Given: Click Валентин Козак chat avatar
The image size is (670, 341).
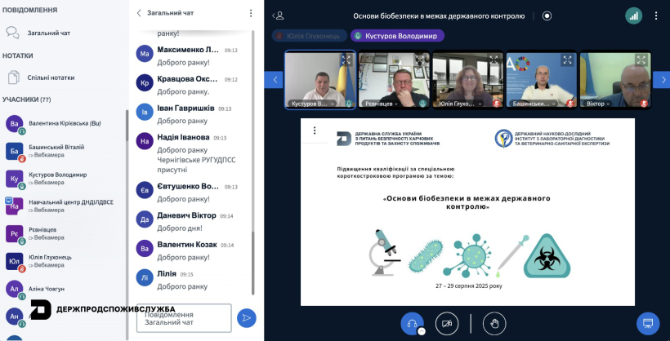Looking at the screenshot, I should click(145, 248).
